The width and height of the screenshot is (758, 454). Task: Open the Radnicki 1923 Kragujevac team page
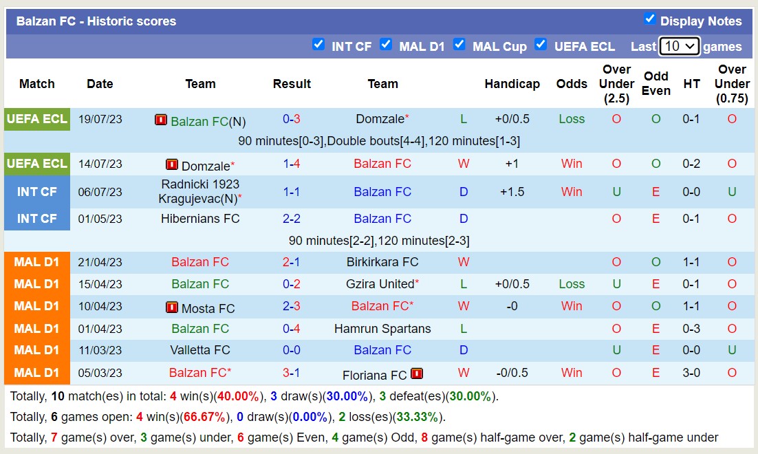tap(199, 191)
